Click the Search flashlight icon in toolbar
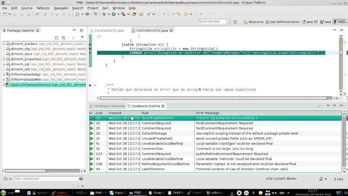The image size is (348, 196). [x=148, y=14]
